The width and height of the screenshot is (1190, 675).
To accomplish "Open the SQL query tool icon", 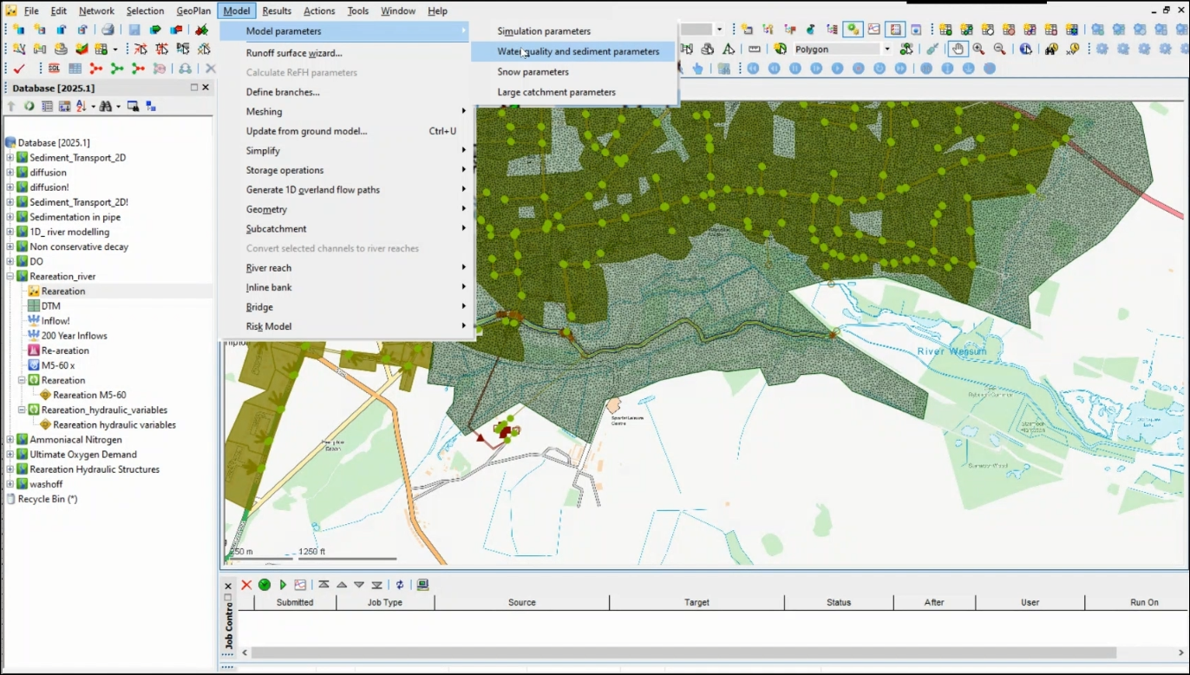I will point(53,68).
